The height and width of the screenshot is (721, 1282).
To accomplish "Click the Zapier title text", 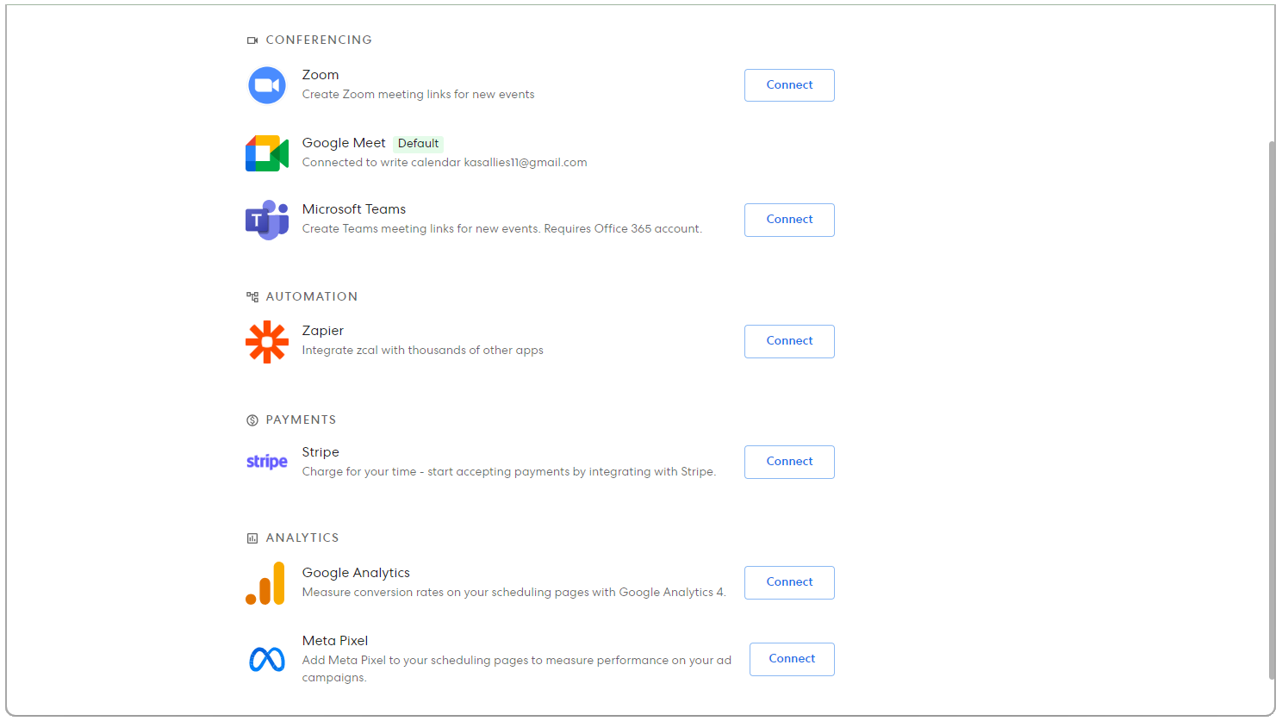I will pyautogui.click(x=323, y=331).
